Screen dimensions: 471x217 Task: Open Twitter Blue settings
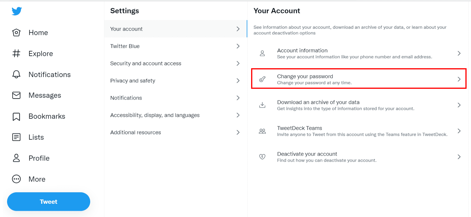pyautogui.click(x=176, y=46)
